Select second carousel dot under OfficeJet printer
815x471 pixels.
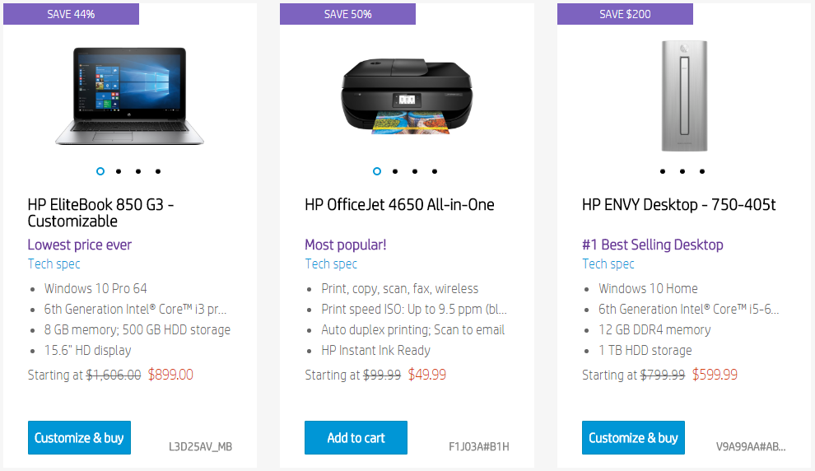point(395,171)
